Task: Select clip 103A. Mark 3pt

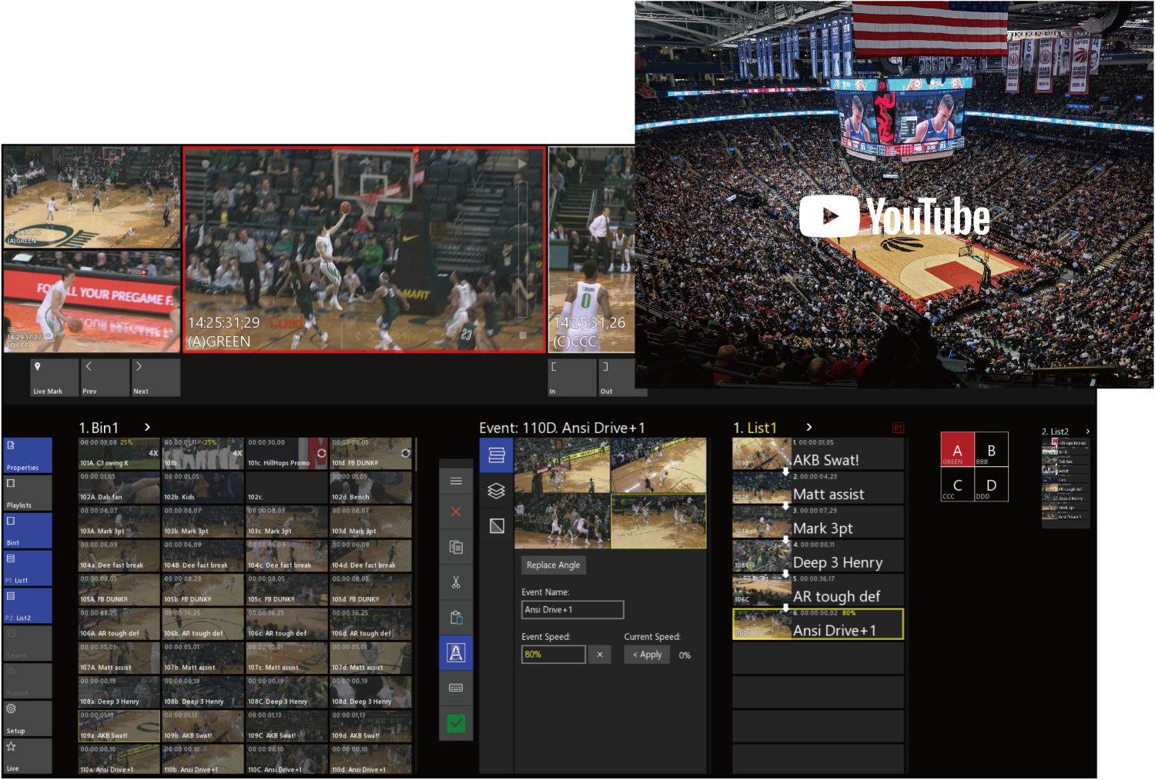Action: [119, 522]
